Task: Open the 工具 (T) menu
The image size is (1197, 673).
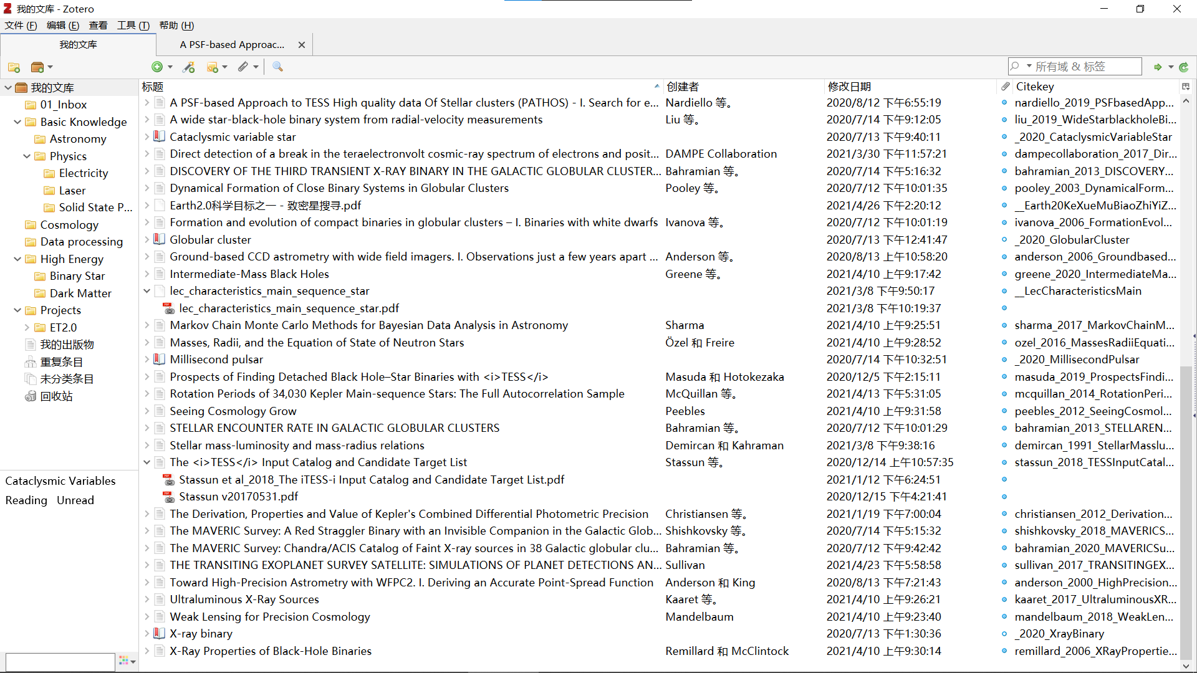Action: (133, 26)
